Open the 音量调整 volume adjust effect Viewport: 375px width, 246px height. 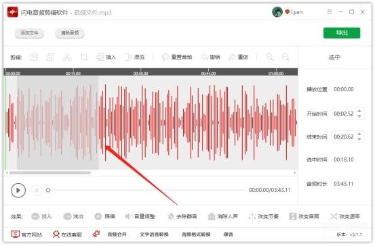point(140,216)
